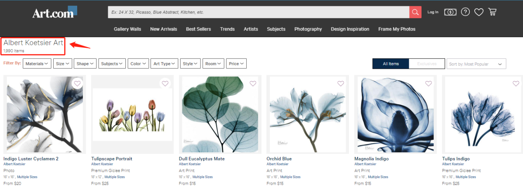The height and width of the screenshot is (191, 523).
Task: Click the Magnolia Indigo title link
Action: 372,159
